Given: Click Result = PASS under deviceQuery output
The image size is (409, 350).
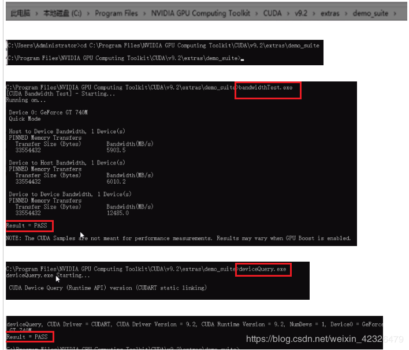Looking at the screenshot, I should tap(27, 337).
